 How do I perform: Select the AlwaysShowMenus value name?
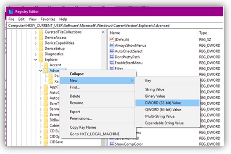coord(130,45)
